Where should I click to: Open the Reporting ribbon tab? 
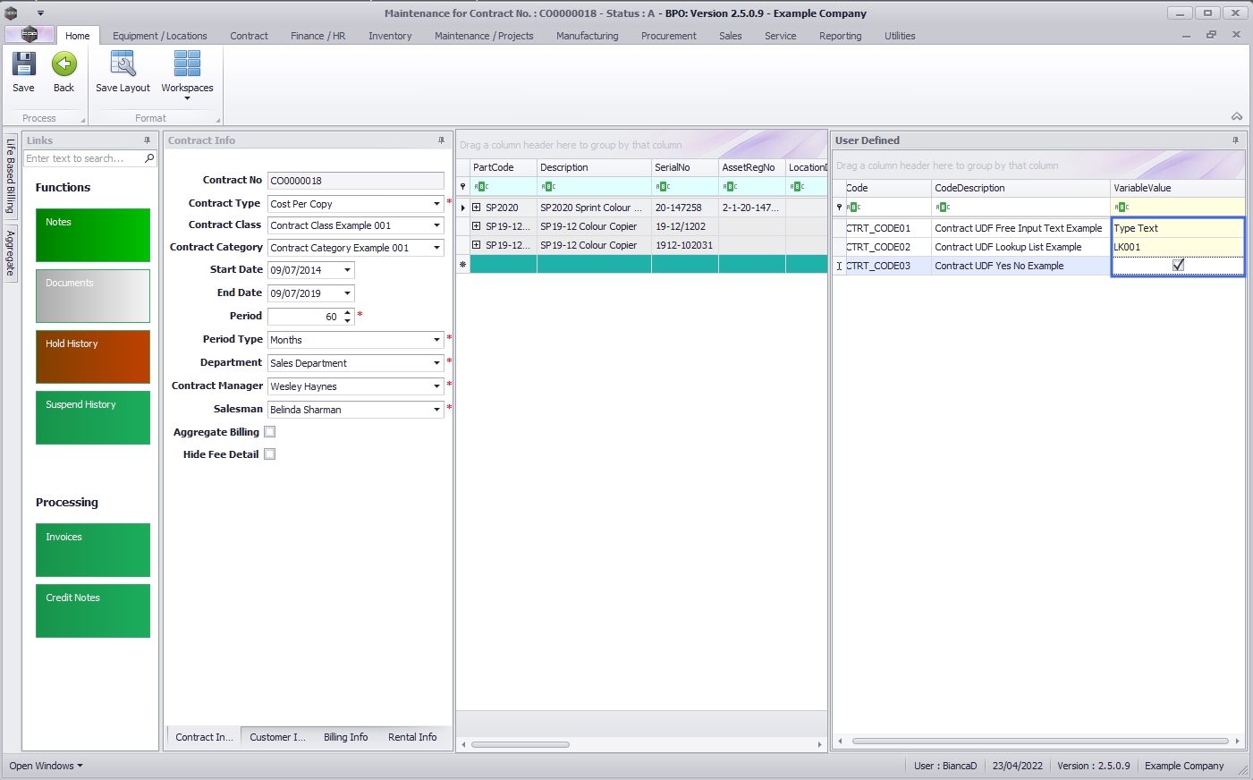click(840, 36)
